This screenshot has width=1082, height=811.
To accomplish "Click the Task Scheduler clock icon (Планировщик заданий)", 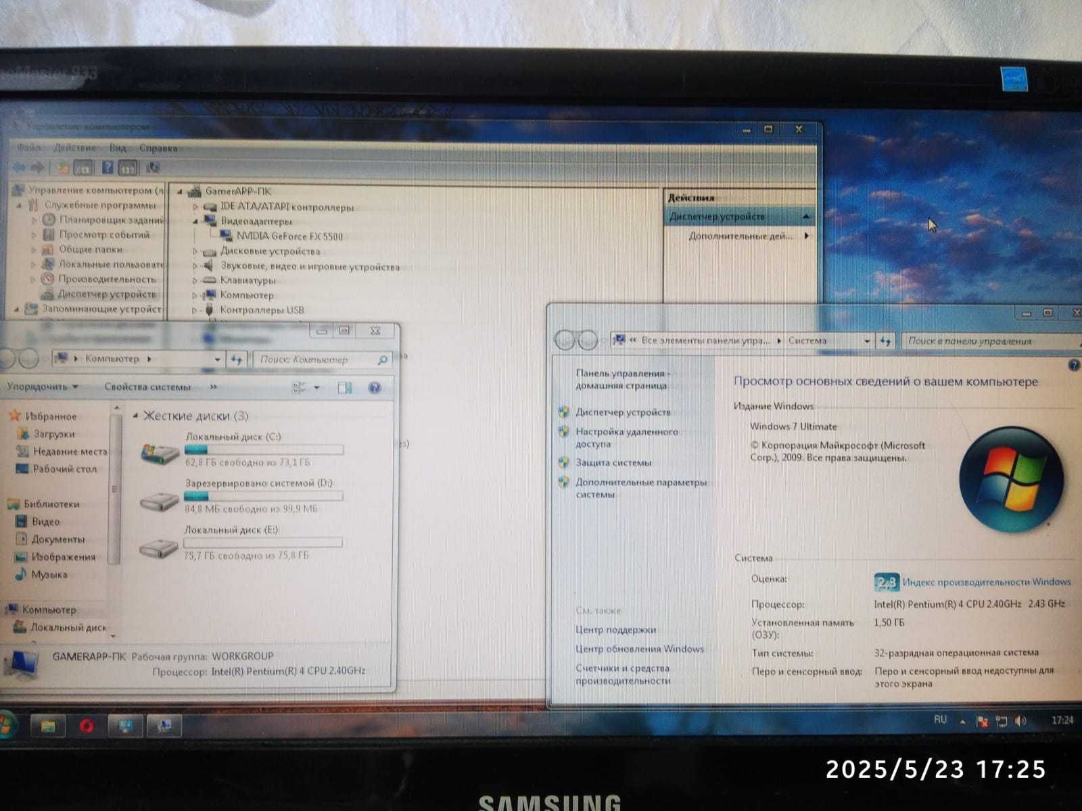I will tap(49, 220).
